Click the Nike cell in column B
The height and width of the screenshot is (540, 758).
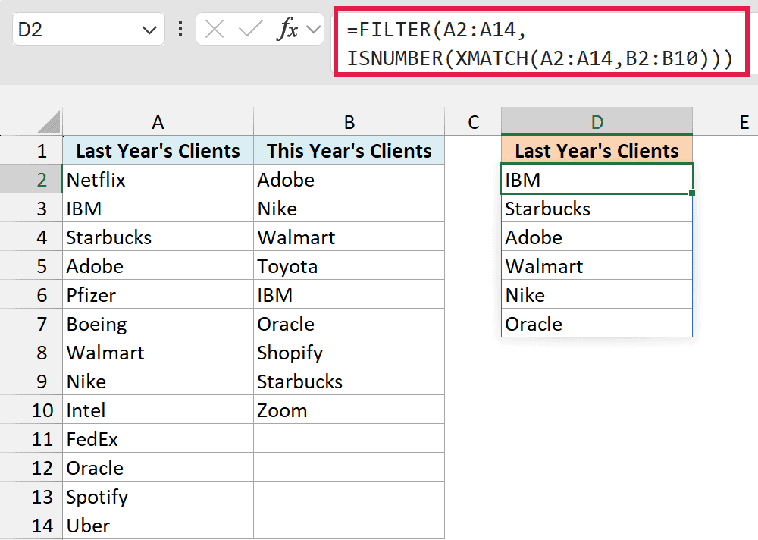[349, 208]
